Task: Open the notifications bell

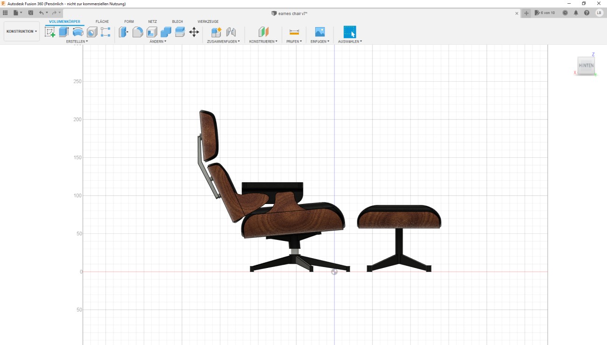Action: (x=576, y=13)
